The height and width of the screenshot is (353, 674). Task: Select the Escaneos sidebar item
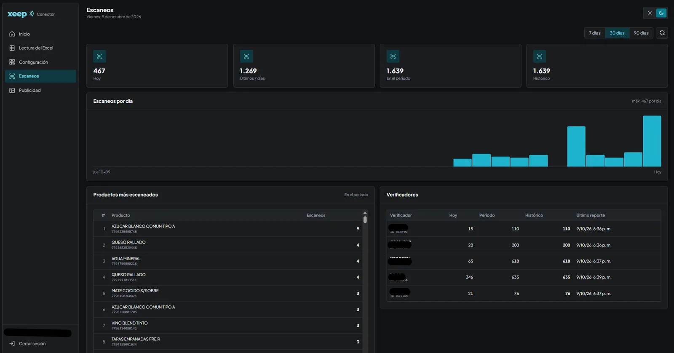(40, 76)
